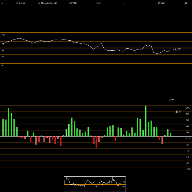Click the tallest green bar in MR histogram
The width and height of the screenshot is (192, 192).
pyautogui.click(x=146, y=121)
